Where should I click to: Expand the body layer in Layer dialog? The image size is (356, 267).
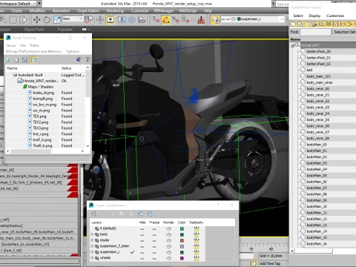coord(92,234)
